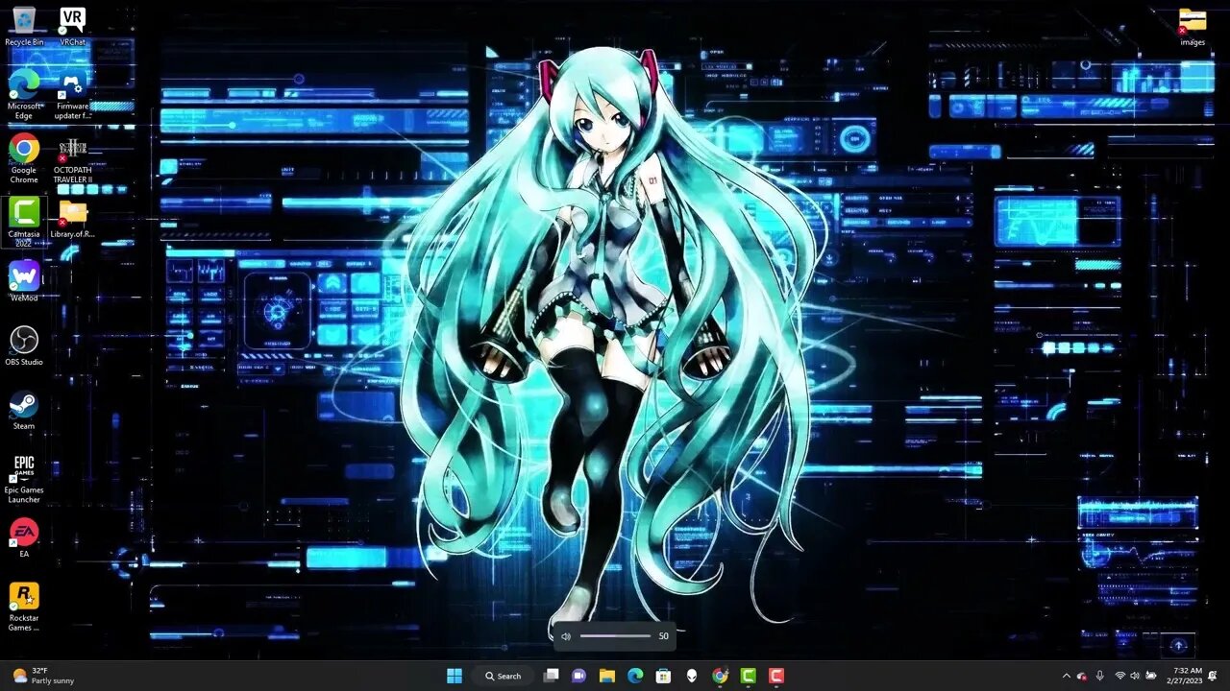This screenshot has width=1230, height=691.
Task: Open Microsoft Edge from the taskbar
Action: tap(635, 676)
